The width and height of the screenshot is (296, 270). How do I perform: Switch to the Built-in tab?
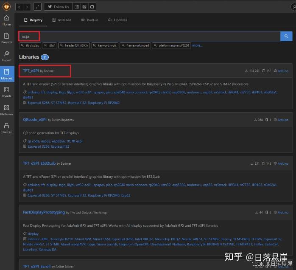(89, 20)
